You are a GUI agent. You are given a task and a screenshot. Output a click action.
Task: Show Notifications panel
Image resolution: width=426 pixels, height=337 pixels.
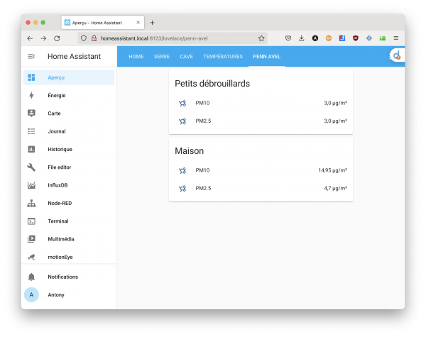(62, 277)
